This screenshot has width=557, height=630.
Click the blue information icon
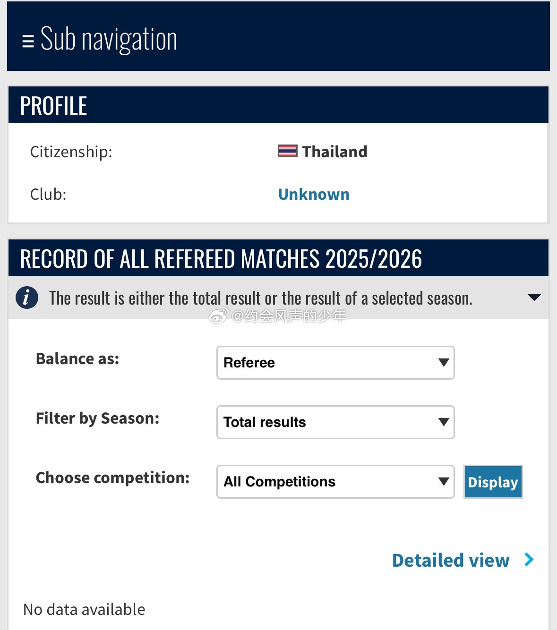click(x=27, y=298)
